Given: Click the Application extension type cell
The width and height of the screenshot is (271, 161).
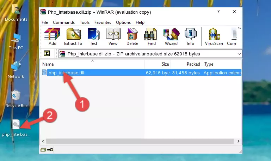Looking at the screenshot, I should 222,73.
